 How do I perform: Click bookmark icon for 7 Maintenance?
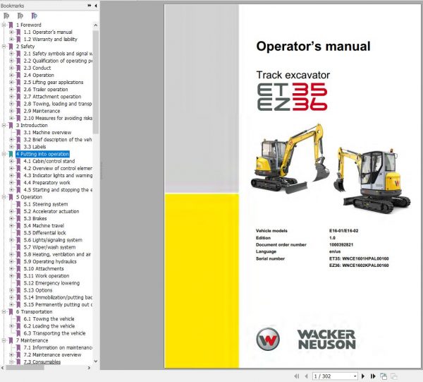tap(11, 340)
